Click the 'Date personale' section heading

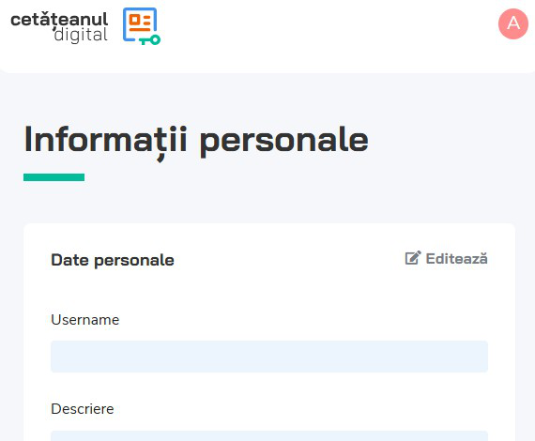[x=113, y=260]
